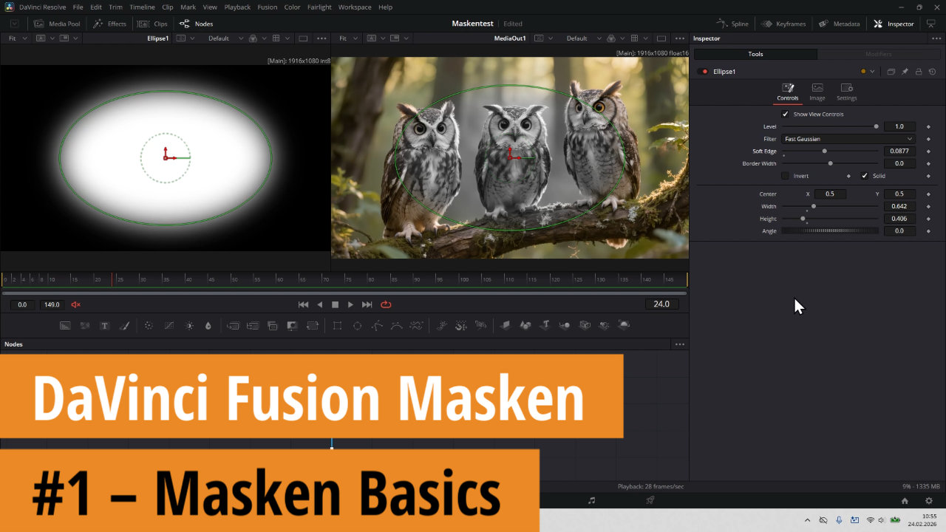Select the Text+ tool in the toolbar
This screenshot has height=532, width=946.
105,325
